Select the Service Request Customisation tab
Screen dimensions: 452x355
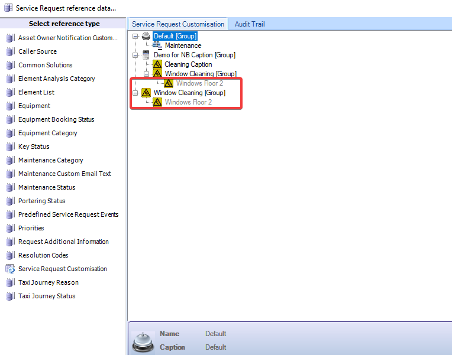tap(178, 24)
